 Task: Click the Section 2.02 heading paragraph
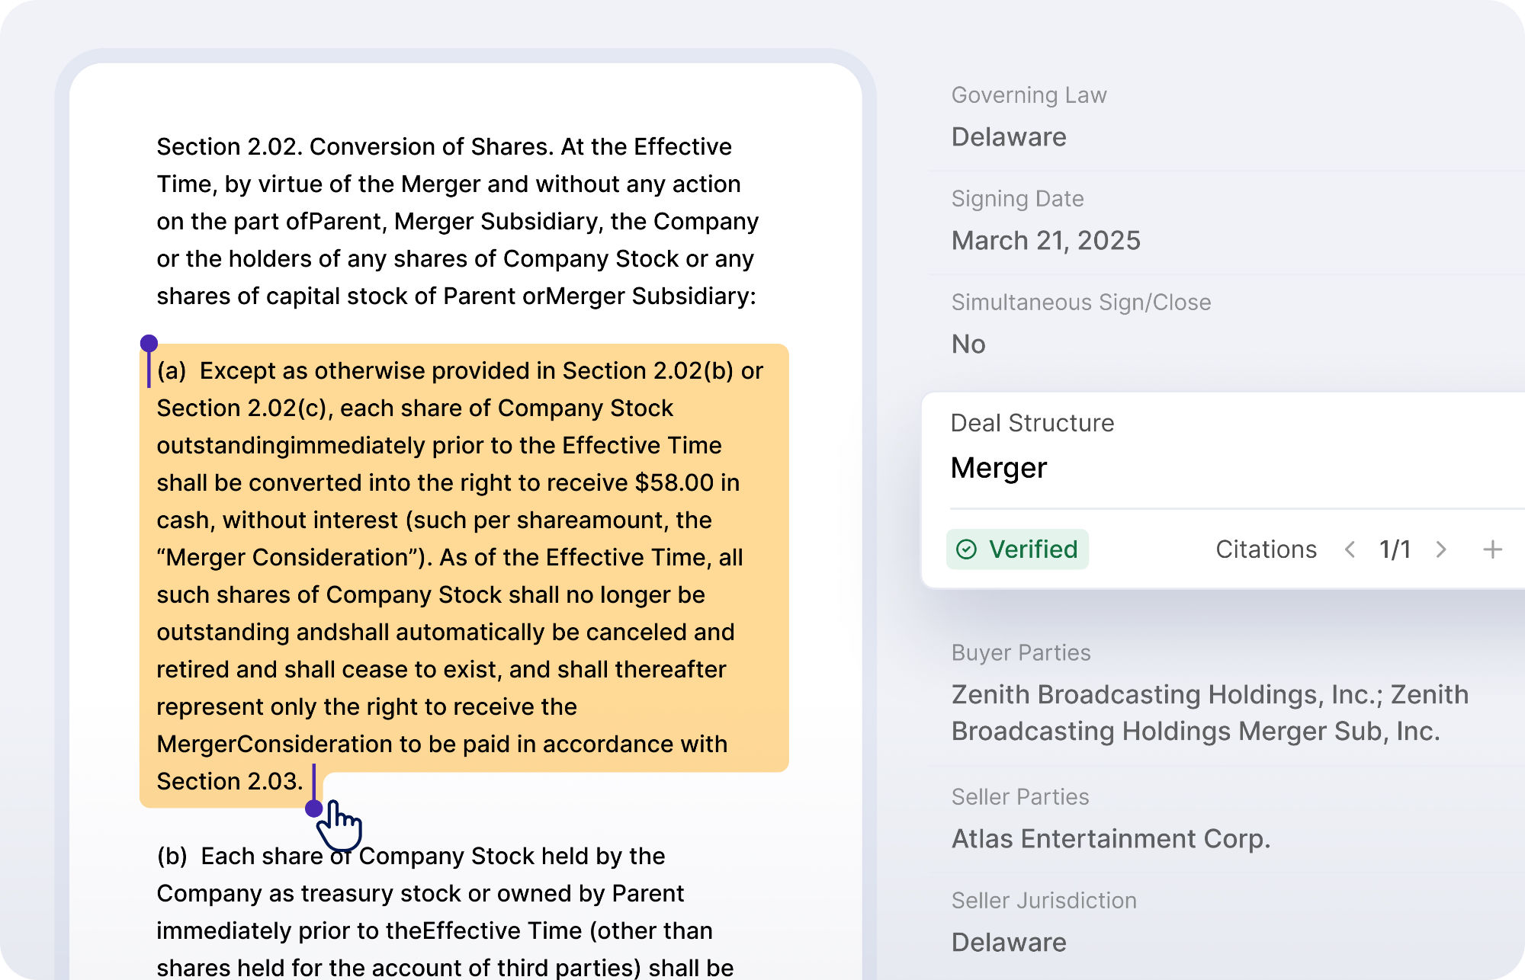click(x=457, y=221)
